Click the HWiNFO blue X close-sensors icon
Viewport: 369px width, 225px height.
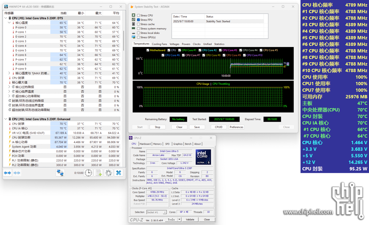pos(119,173)
